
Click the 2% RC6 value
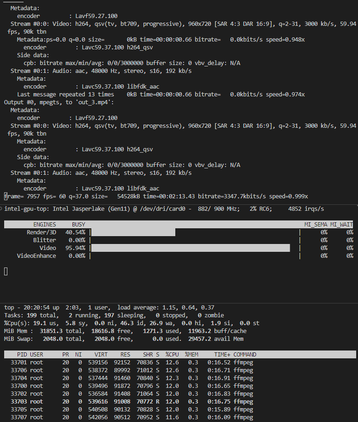pyautogui.click(x=261, y=209)
